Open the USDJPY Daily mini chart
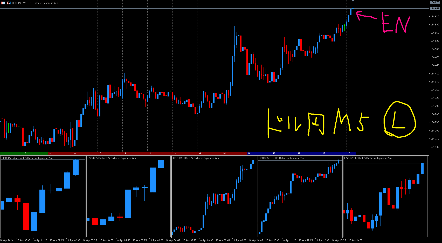This screenshot has height=243, width=442. (128, 197)
